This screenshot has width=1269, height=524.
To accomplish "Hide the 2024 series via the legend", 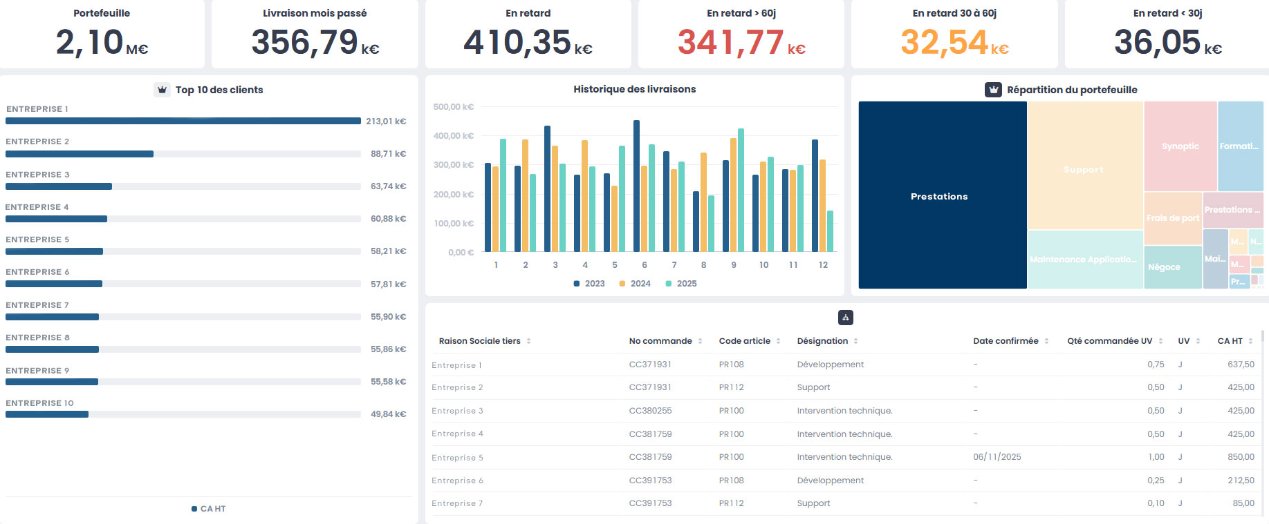I will (x=635, y=284).
